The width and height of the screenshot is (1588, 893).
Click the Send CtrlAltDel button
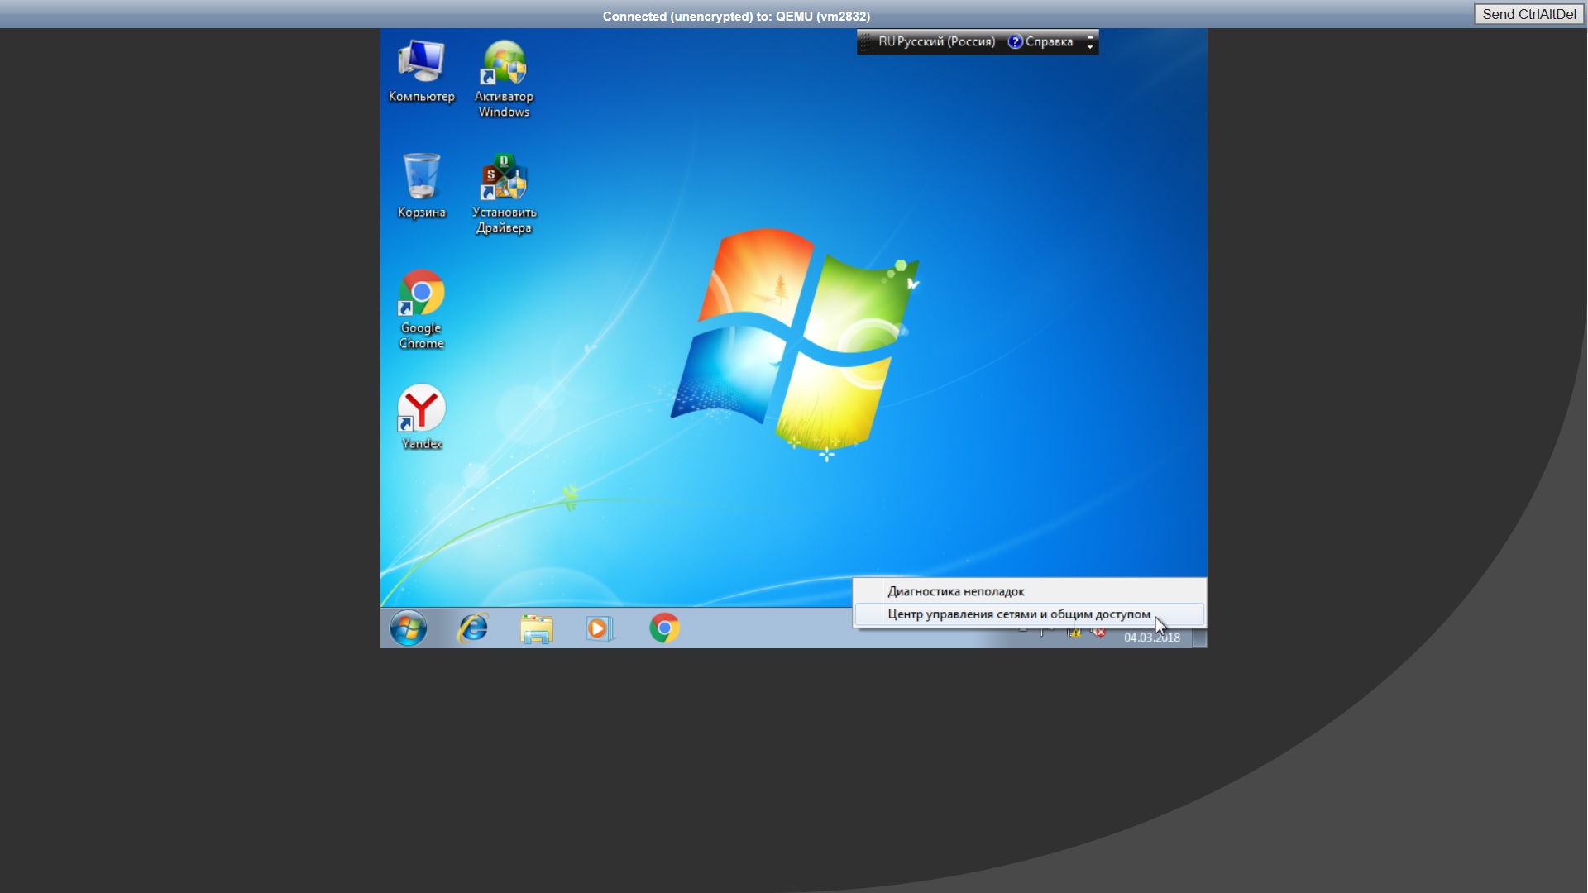coord(1528,14)
